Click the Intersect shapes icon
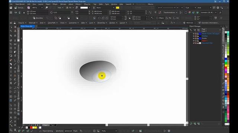238x133 pixels. tap(68, 18)
